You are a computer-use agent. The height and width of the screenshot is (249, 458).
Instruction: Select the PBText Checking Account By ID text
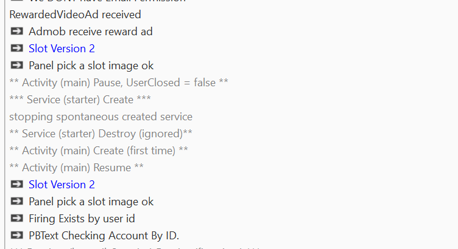point(104,236)
